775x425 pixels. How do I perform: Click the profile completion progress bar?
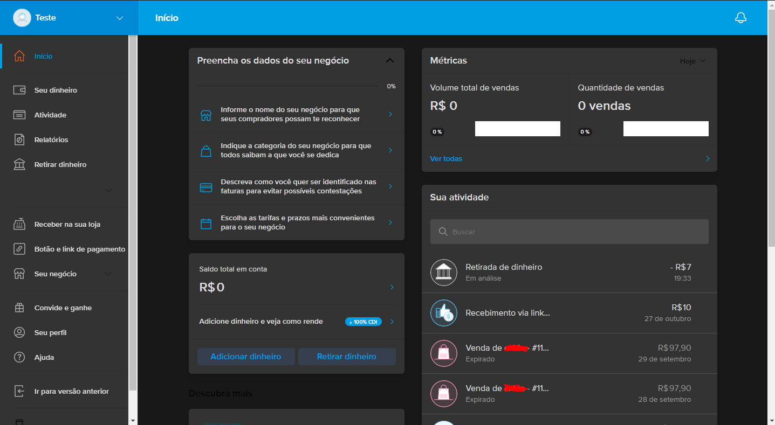coord(288,86)
